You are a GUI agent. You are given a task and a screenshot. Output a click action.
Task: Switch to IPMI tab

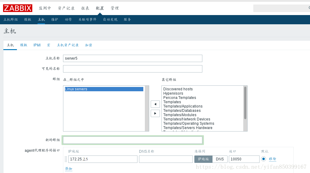pyautogui.click(x=37, y=45)
